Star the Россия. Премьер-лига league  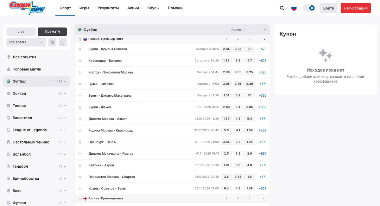click(80, 39)
